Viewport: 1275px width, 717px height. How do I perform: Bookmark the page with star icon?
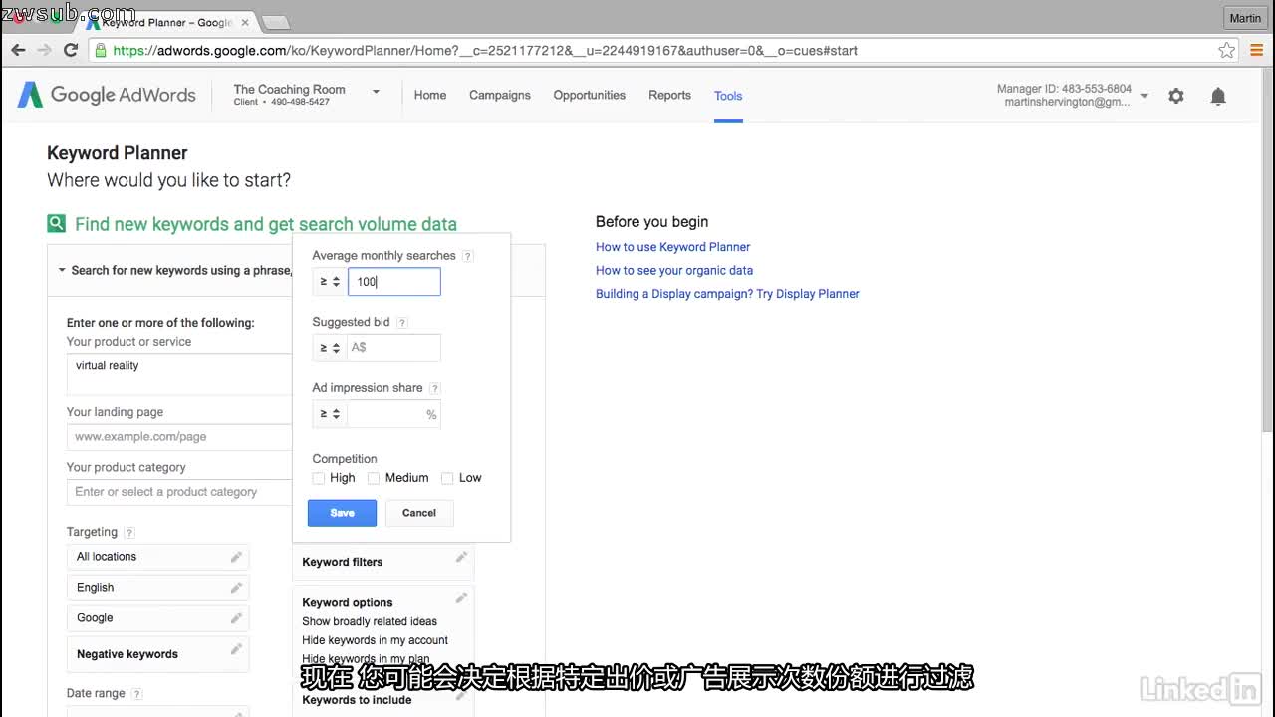click(1227, 50)
